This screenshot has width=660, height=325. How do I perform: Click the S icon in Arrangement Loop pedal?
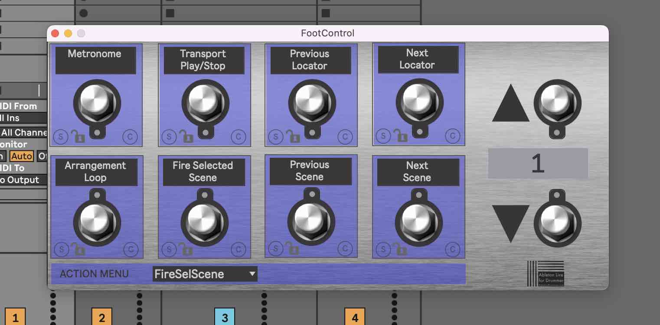pos(62,250)
